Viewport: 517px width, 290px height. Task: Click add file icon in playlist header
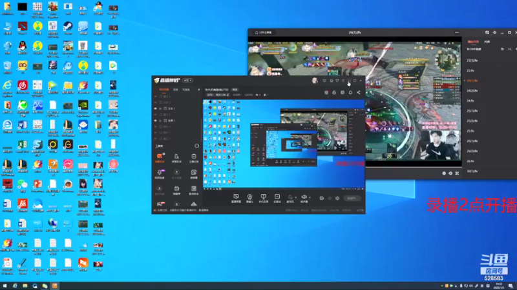coord(502,49)
